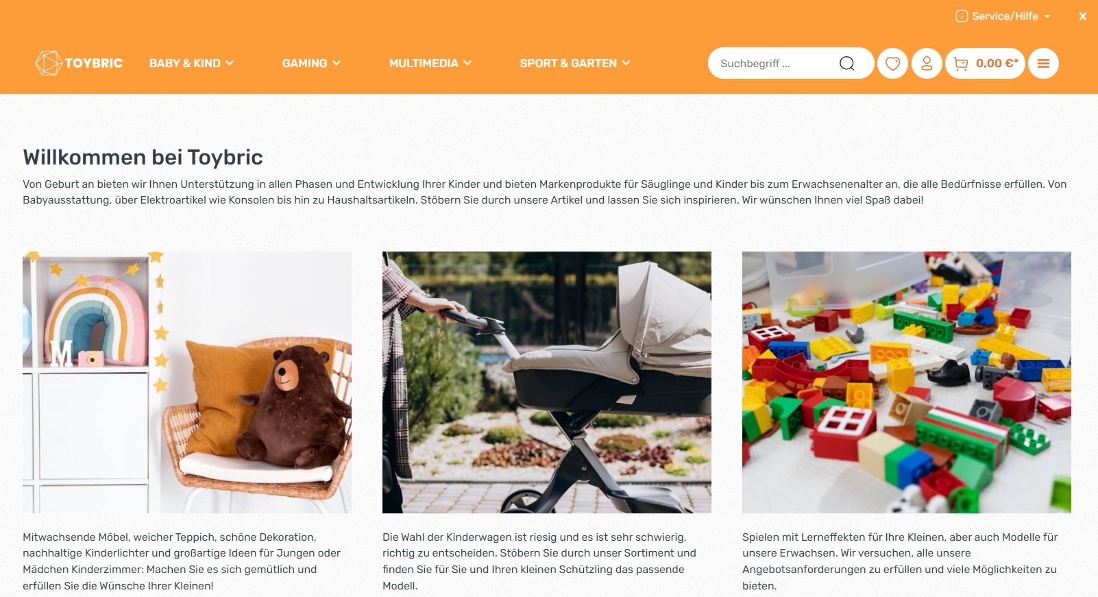Open the shopping cart showing 0,00 €
Viewport: 1098px width, 597px height.
pos(986,63)
